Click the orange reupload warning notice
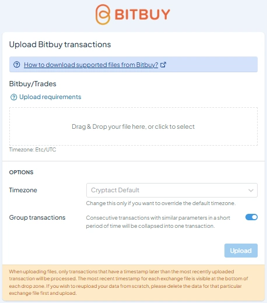The image size is (267, 303). (133, 283)
